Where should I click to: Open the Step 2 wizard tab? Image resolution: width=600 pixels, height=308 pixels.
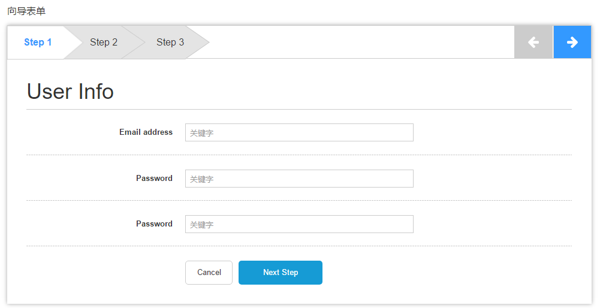click(x=104, y=42)
